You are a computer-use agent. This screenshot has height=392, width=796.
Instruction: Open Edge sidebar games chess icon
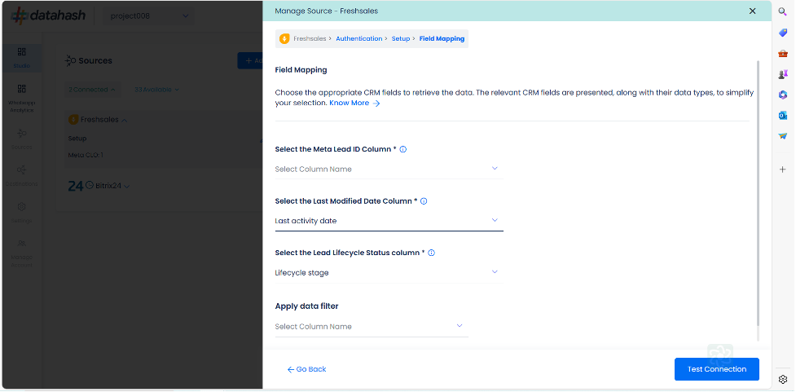[783, 74]
